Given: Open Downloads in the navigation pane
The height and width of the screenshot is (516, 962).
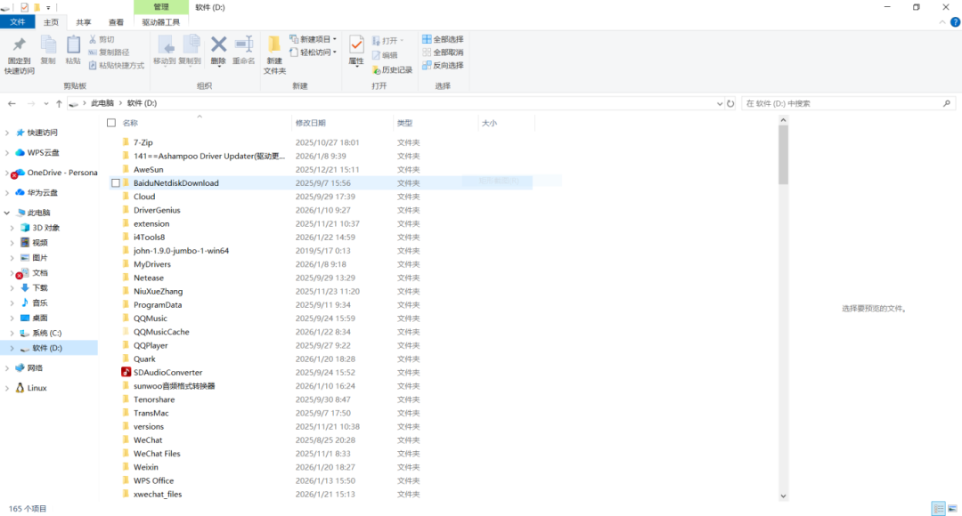Looking at the screenshot, I should tap(39, 287).
